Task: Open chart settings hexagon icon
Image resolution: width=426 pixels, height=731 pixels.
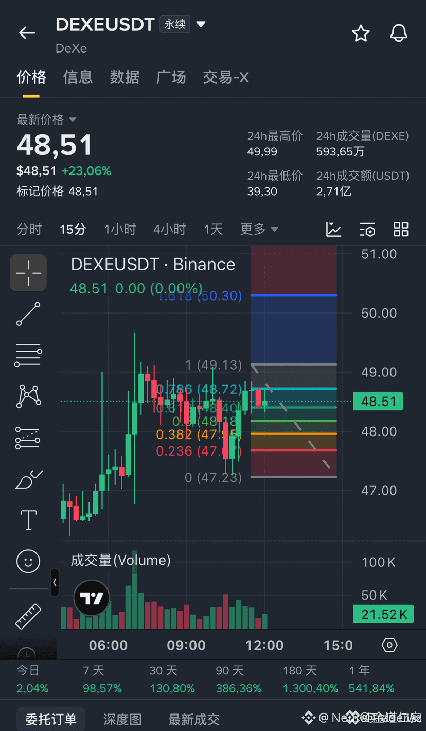Action: (390, 645)
